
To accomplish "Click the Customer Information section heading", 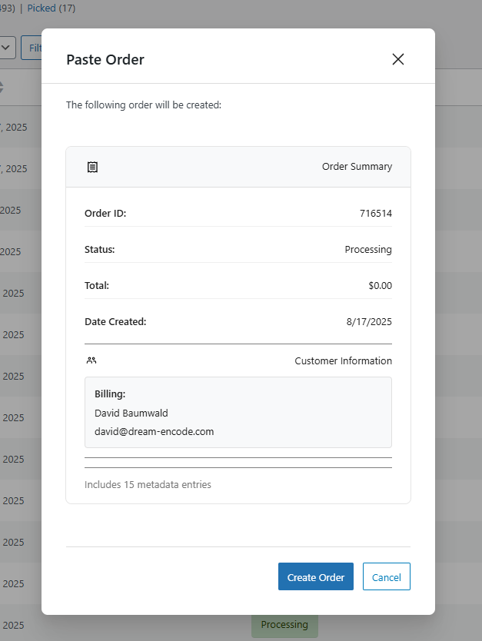I will click(343, 360).
